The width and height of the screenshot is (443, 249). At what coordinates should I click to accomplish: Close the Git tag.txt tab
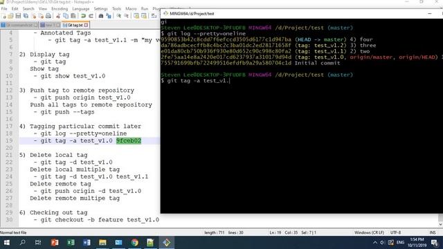pyautogui.click(x=86, y=25)
